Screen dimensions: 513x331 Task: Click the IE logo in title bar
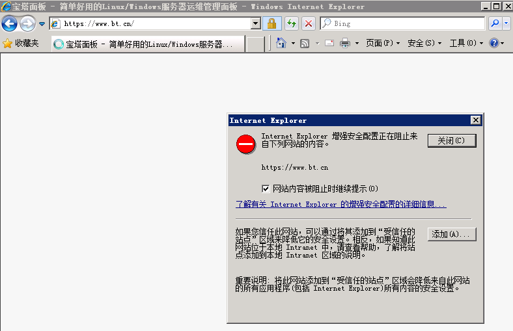point(6,7)
